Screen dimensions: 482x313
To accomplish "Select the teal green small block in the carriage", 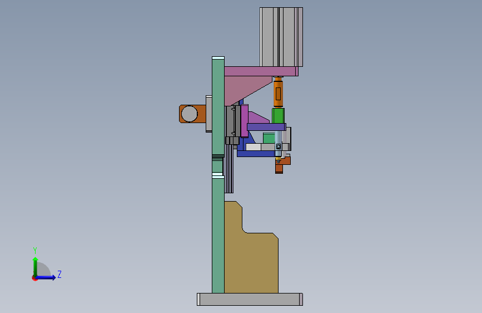I will 269,138.
